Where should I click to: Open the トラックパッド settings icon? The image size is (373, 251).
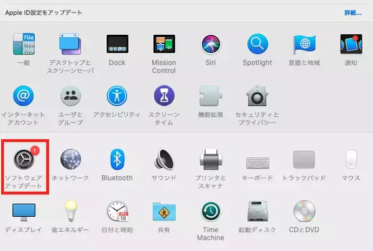tap(304, 160)
